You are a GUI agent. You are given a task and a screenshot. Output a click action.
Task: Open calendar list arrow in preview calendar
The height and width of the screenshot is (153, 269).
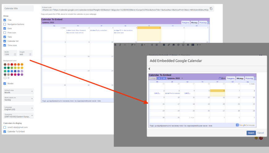click(208, 23)
